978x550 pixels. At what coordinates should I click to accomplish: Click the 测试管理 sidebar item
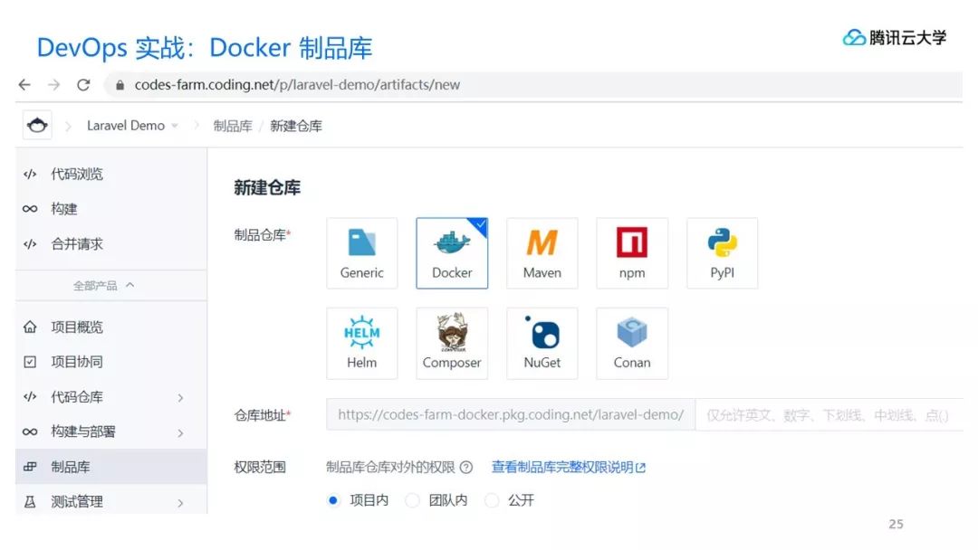click(x=111, y=501)
